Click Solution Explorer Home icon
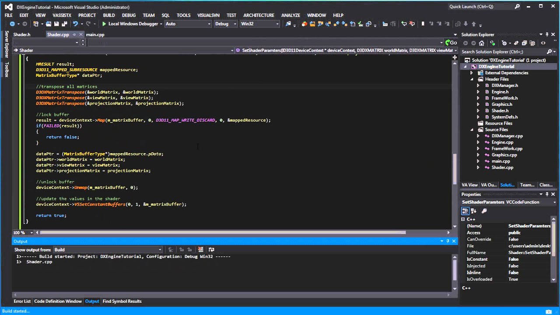560x315 pixels. (x=482, y=43)
